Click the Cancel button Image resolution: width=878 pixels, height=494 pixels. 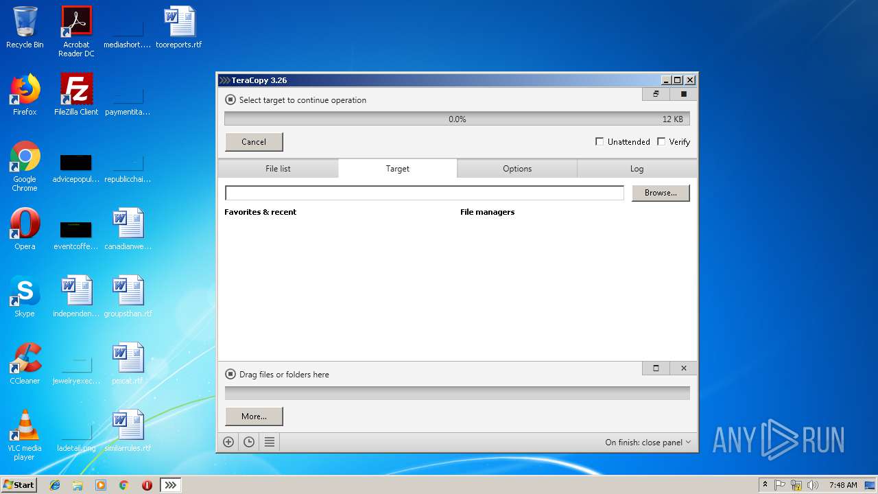[x=254, y=142]
